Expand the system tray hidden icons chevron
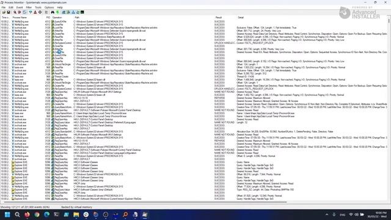This screenshot has height=220, width=391. (x=327, y=215)
